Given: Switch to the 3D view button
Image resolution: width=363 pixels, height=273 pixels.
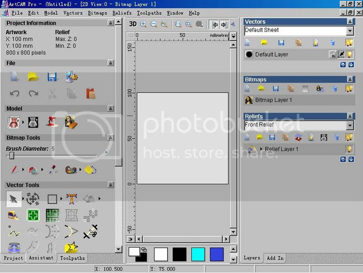Looking at the screenshot, I should (x=133, y=24).
